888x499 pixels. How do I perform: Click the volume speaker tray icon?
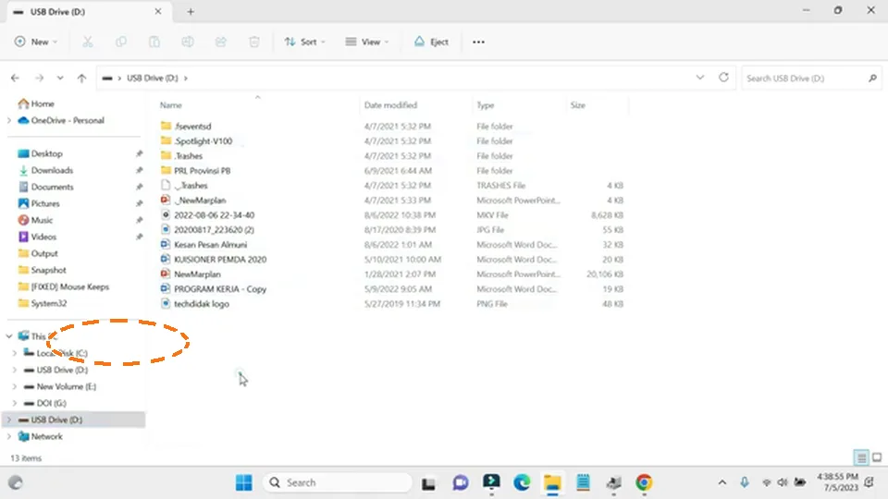point(783,482)
